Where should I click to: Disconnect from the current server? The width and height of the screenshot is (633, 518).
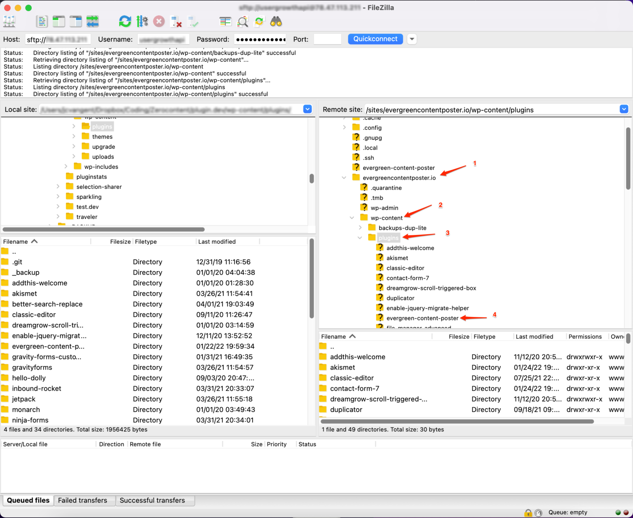[x=176, y=21]
